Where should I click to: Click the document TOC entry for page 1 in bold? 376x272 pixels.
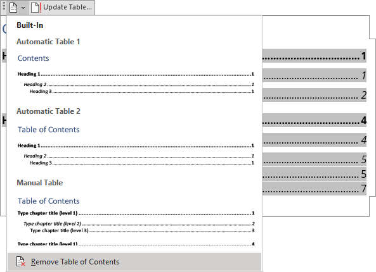[x=314, y=56]
